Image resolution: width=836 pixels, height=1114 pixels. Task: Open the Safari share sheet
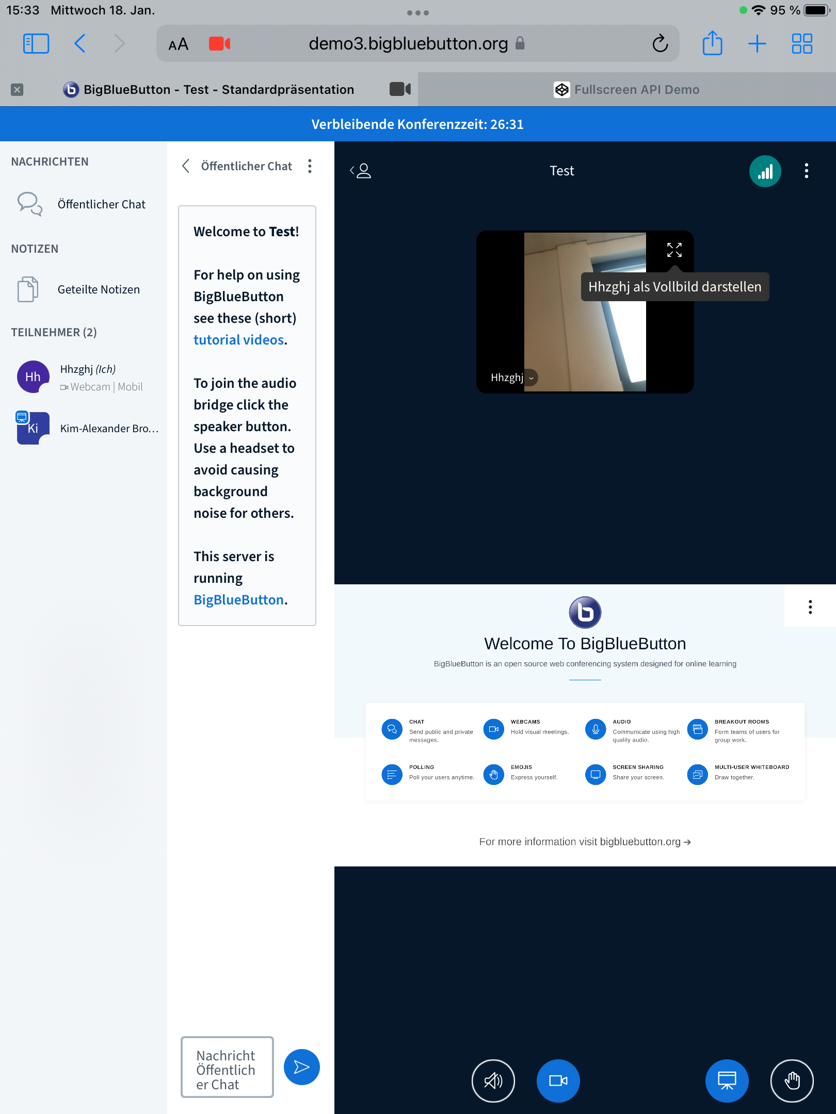[712, 43]
